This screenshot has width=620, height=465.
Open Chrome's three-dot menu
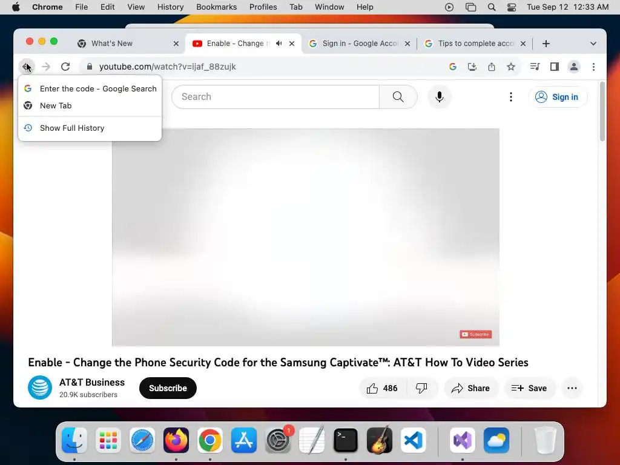(593, 67)
